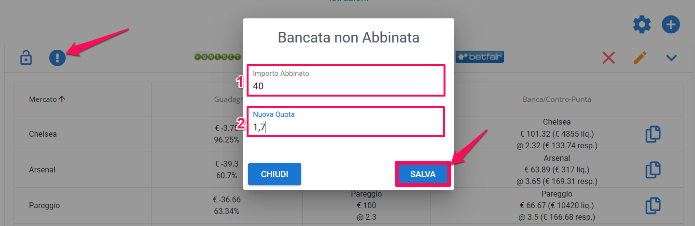Sort by Mercato column header
The width and height of the screenshot is (695, 226).
pos(47,99)
